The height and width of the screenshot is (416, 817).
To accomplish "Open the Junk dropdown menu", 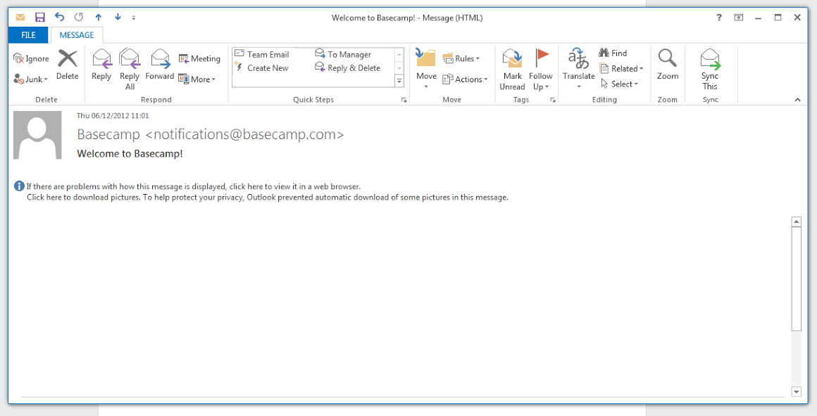I will coord(31,79).
